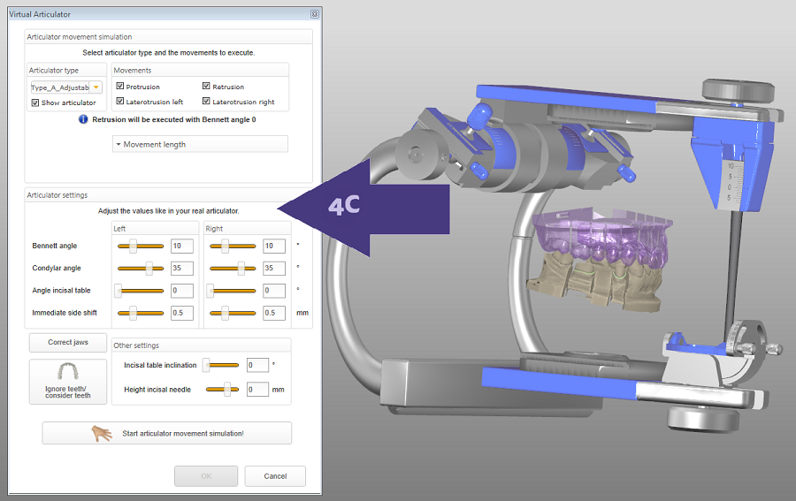Disable the Show articulator checkbox
This screenshot has width=796, height=501.
[x=35, y=102]
